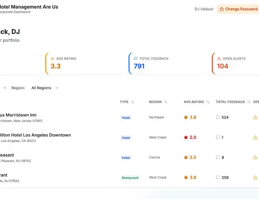Click the star icon beside 3.8 in Morristown row
The image size is (259, 199).
point(186,117)
